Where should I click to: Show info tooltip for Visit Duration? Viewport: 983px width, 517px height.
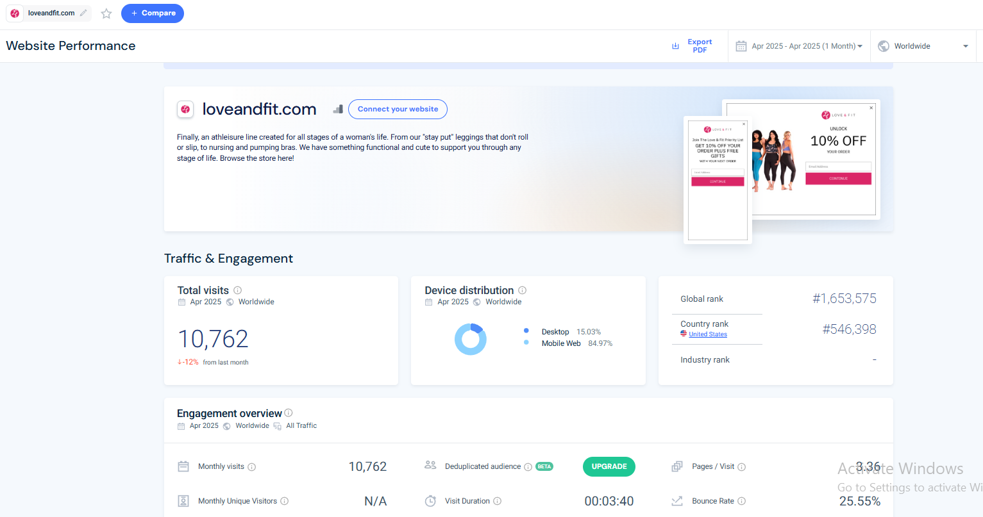[498, 501]
